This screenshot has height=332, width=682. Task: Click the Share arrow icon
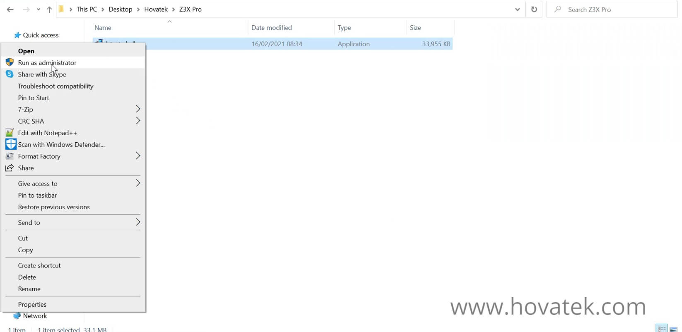click(x=10, y=168)
